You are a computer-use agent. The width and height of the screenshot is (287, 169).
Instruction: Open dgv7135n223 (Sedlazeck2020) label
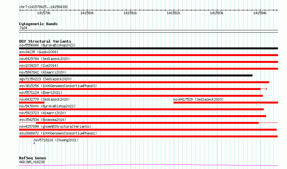tap(45, 79)
